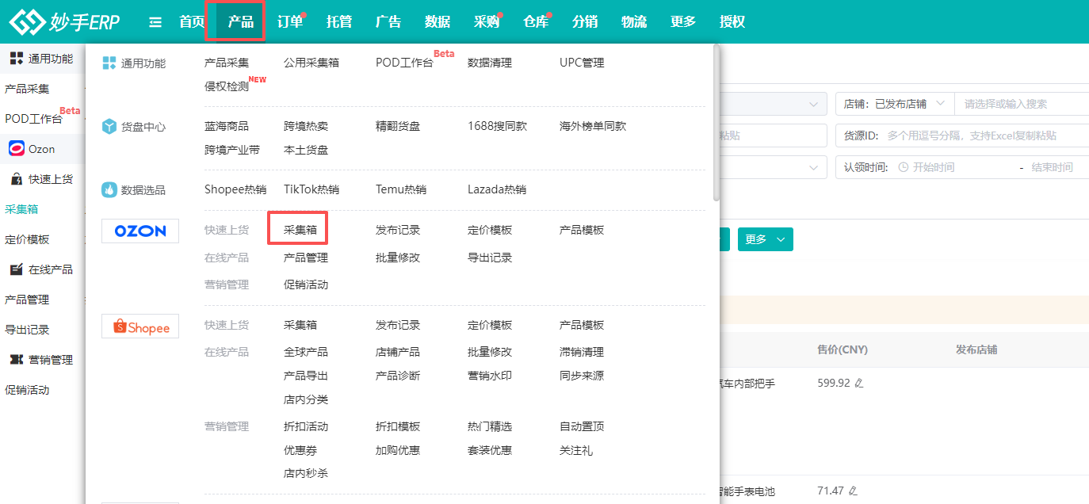
Task: Open the 仓库 tab in top navigation
Action: [x=536, y=22]
